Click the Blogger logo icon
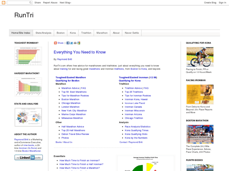The image size is (229, 171). pos(3,3)
